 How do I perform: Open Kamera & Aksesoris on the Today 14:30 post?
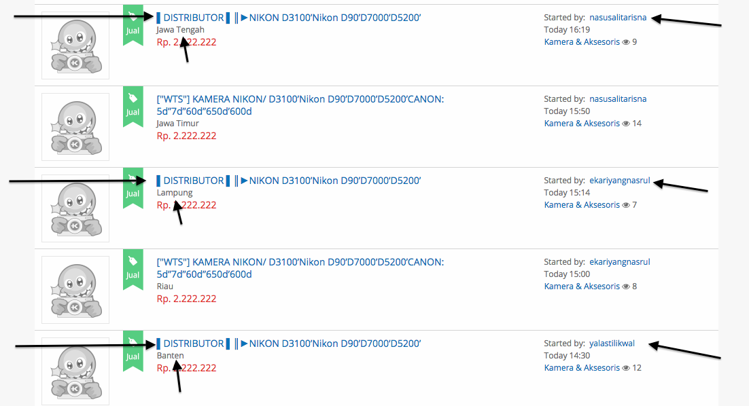(582, 368)
